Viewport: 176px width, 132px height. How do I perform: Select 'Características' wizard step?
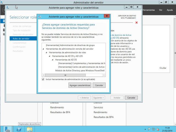pyautogui.click(x=20, y=43)
